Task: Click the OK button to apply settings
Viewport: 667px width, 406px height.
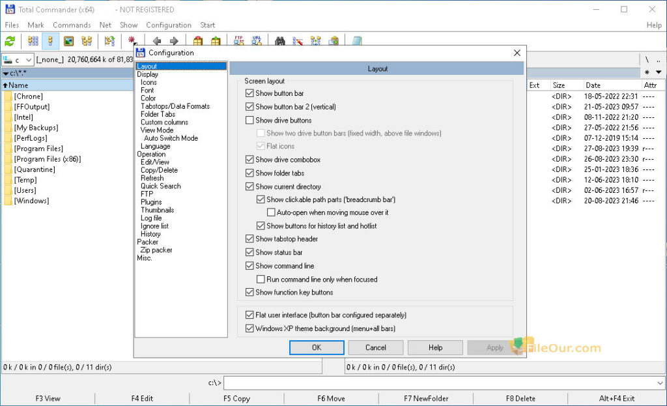Action: coord(317,347)
